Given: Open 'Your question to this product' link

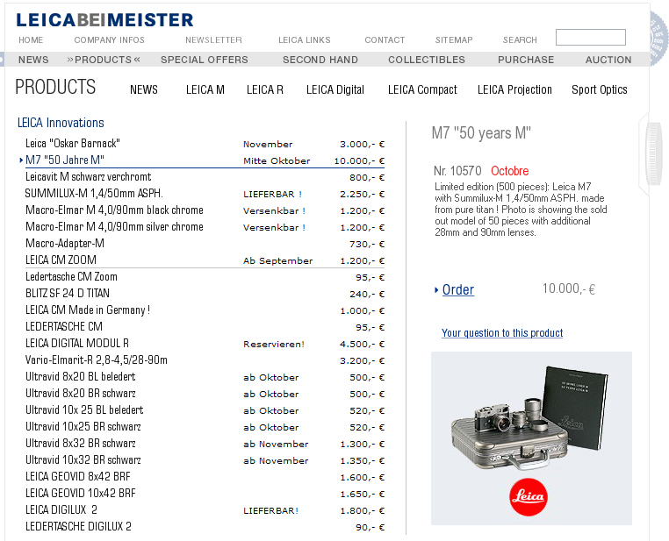Looking at the screenshot, I should point(502,333).
